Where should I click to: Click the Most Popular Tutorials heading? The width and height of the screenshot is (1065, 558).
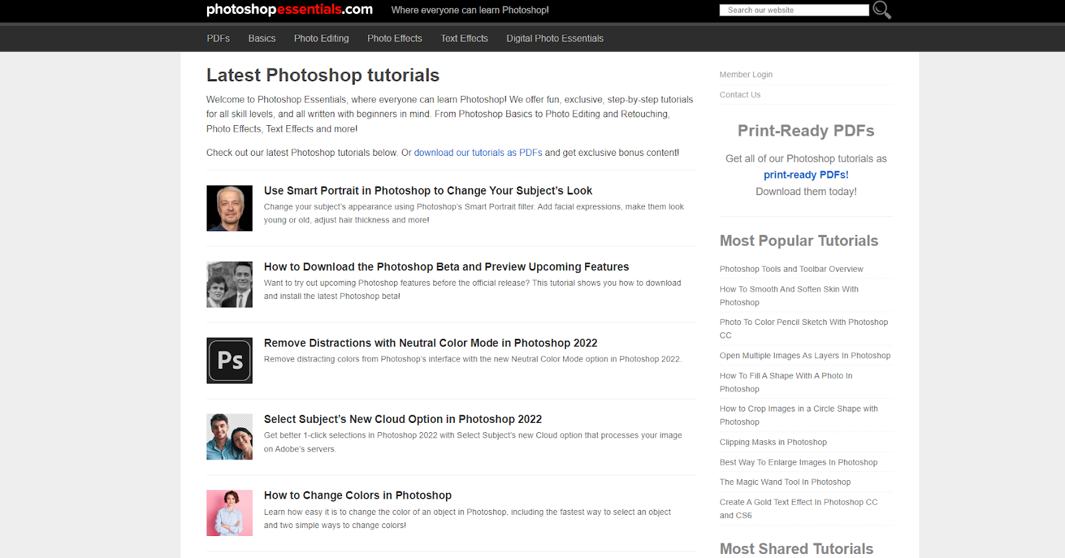799,241
